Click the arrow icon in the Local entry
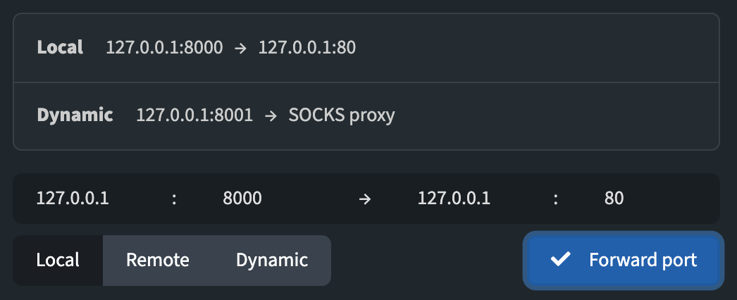737x300 pixels. 240,49
